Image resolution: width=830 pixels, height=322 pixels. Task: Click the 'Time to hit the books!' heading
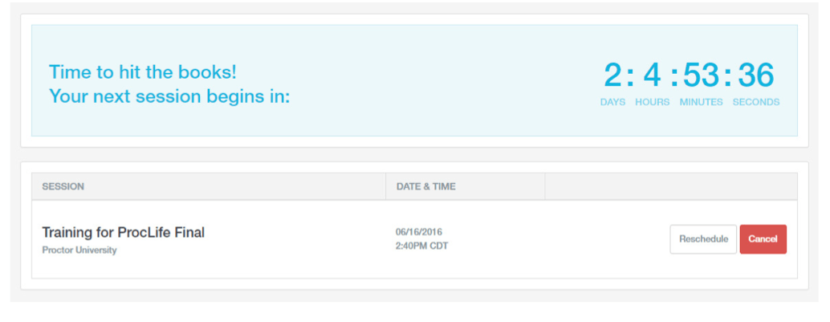tap(143, 71)
